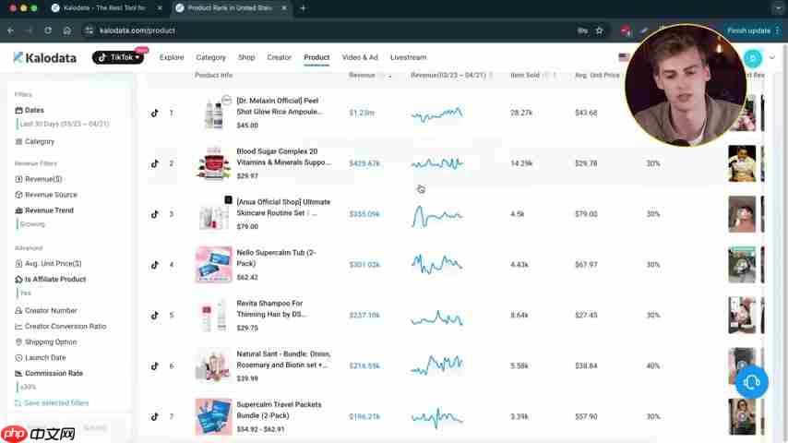Click the browser home icon

(x=66, y=30)
